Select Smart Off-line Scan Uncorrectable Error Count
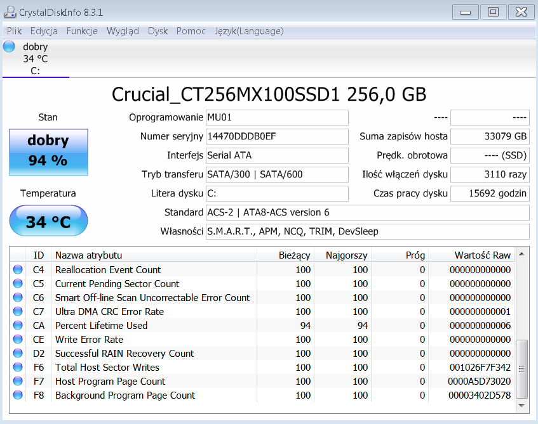The image size is (538, 424). (x=152, y=298)
